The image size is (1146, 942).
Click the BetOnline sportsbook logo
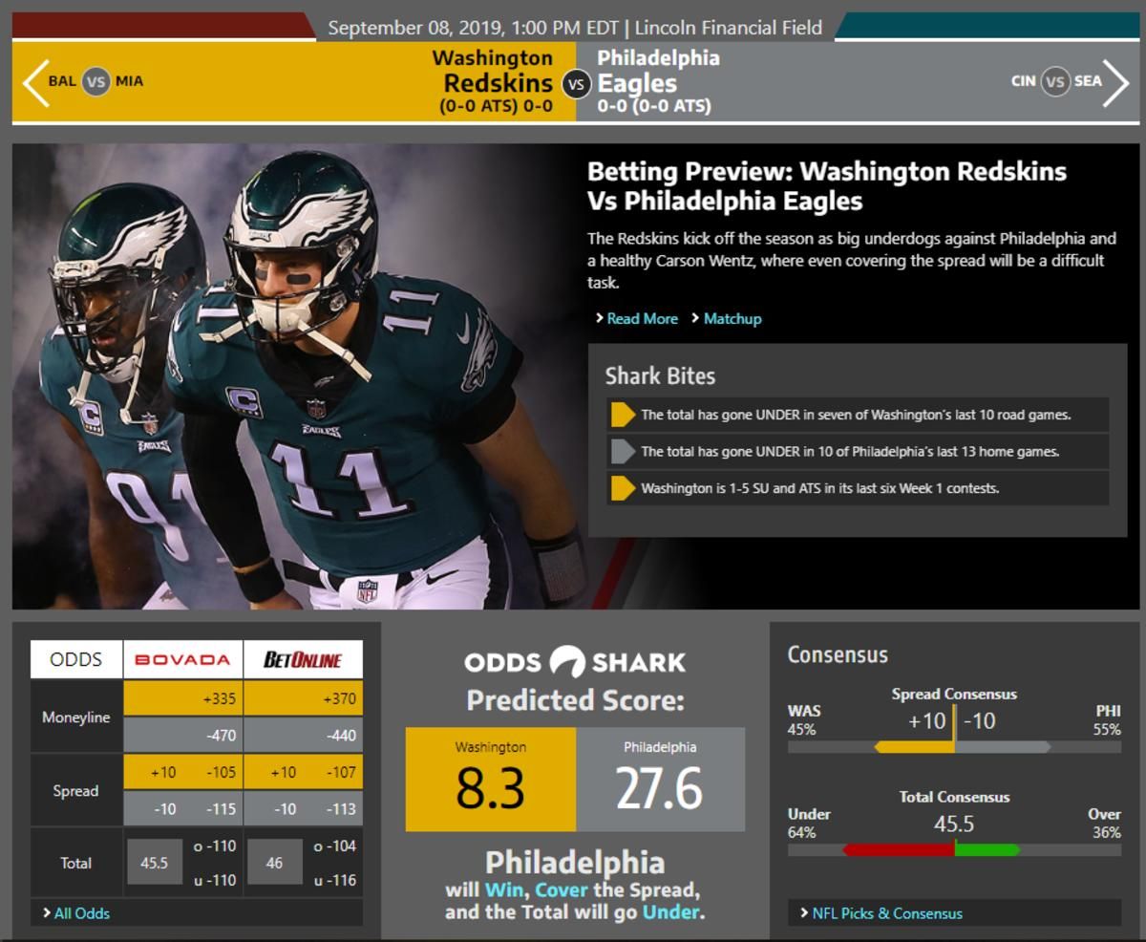303,659
